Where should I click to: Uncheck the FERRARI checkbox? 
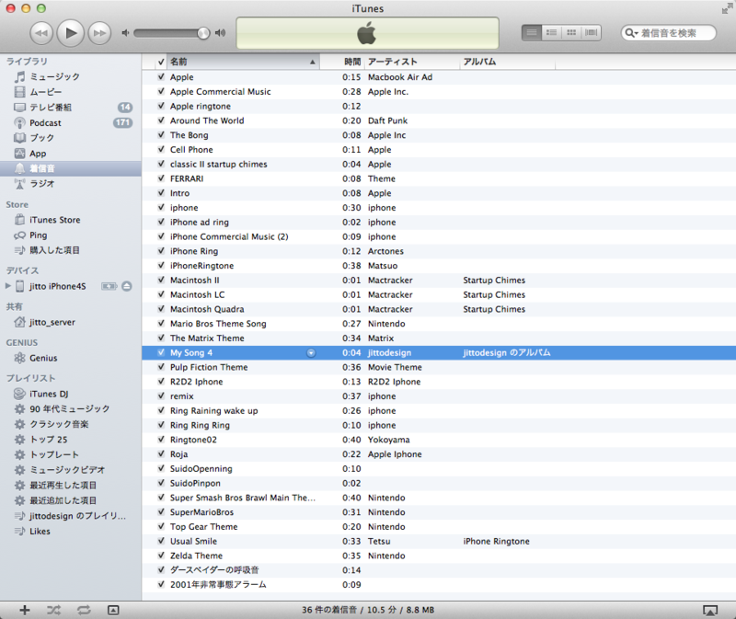(161, 178)
